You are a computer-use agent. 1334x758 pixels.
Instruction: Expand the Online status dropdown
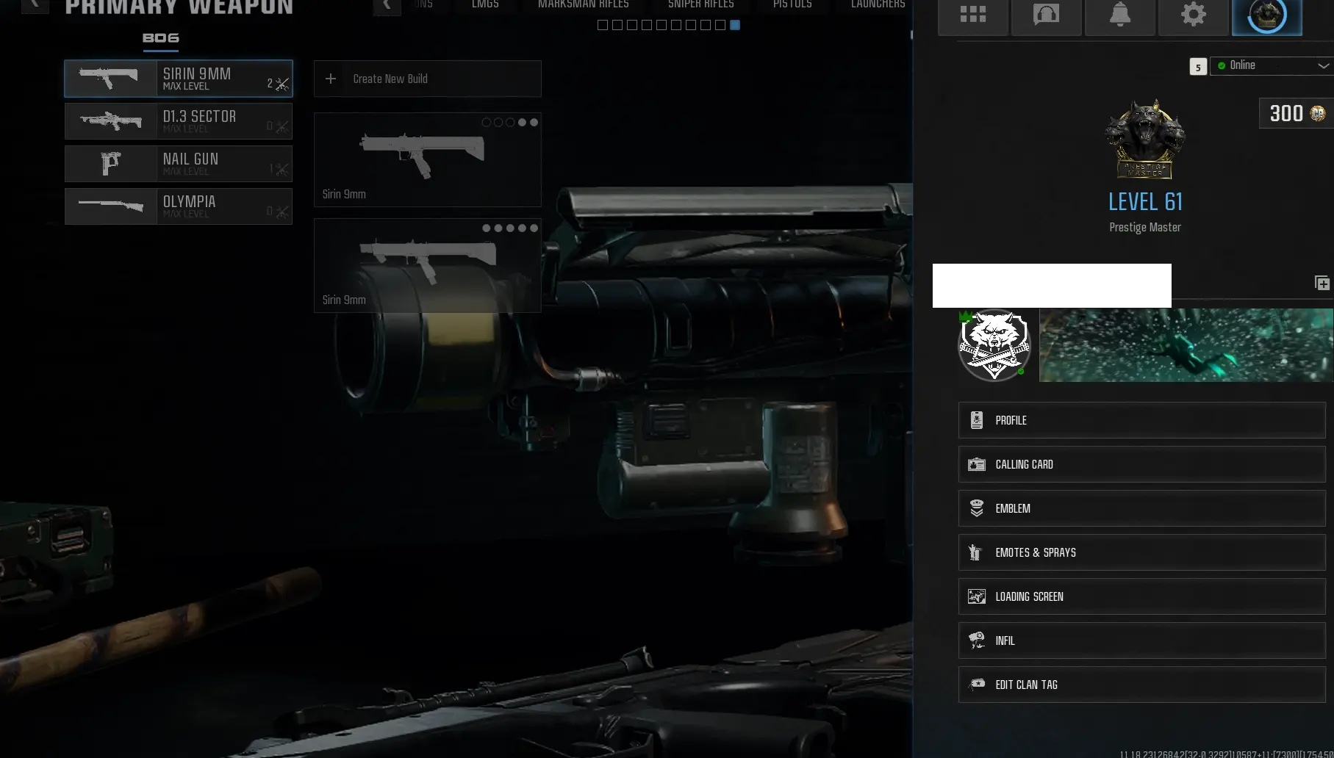(1272, 65)
